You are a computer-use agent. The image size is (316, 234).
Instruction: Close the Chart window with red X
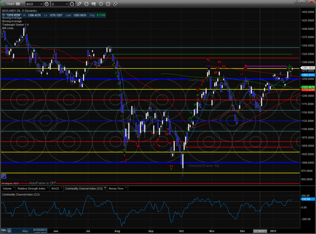point(312,2)
